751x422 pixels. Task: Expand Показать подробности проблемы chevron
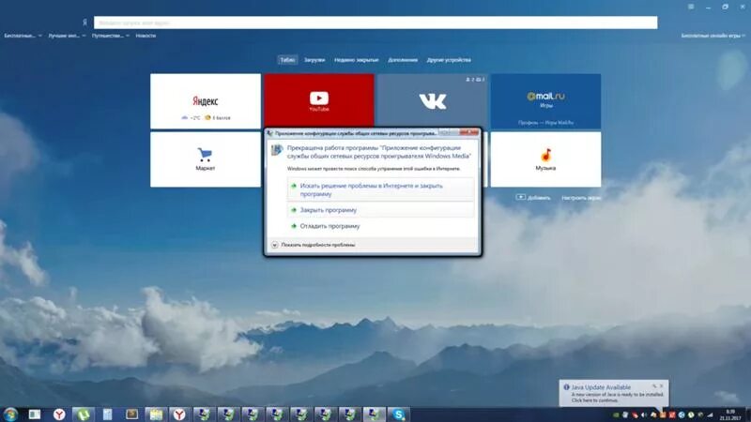pyautogui.click(x=275, y=245)
